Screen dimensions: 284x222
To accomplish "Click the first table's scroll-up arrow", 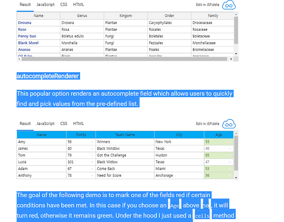I will pyautogui.click(x=236, y=14).
